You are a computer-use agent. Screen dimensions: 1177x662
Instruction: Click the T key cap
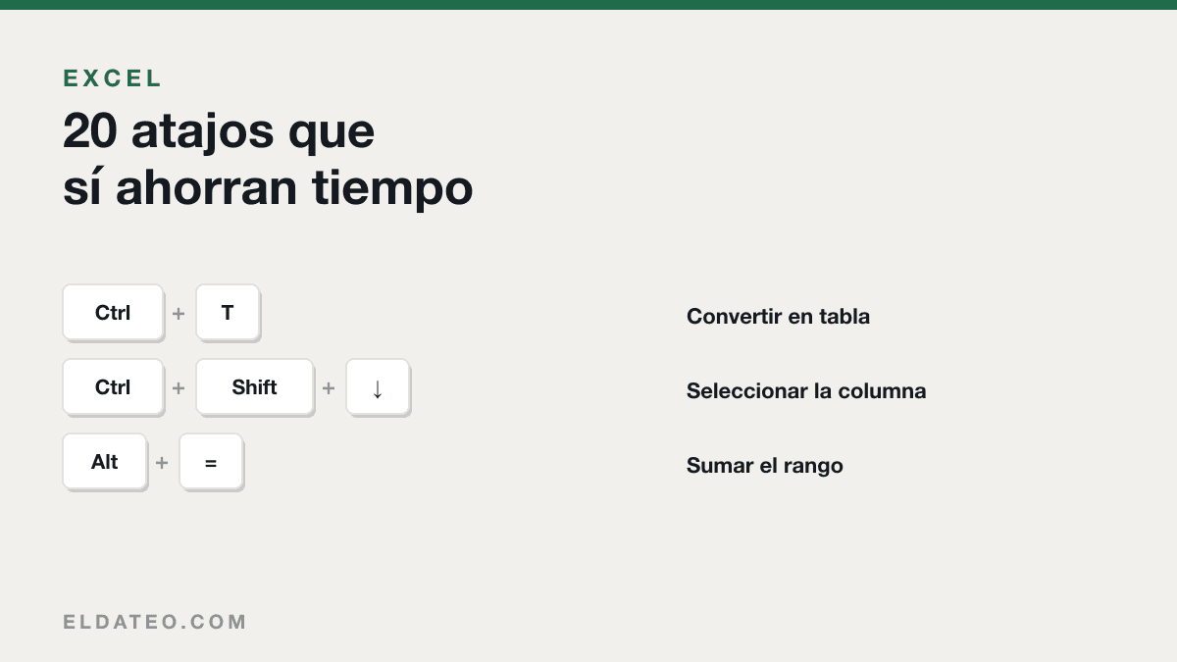[x=228, y=313]
